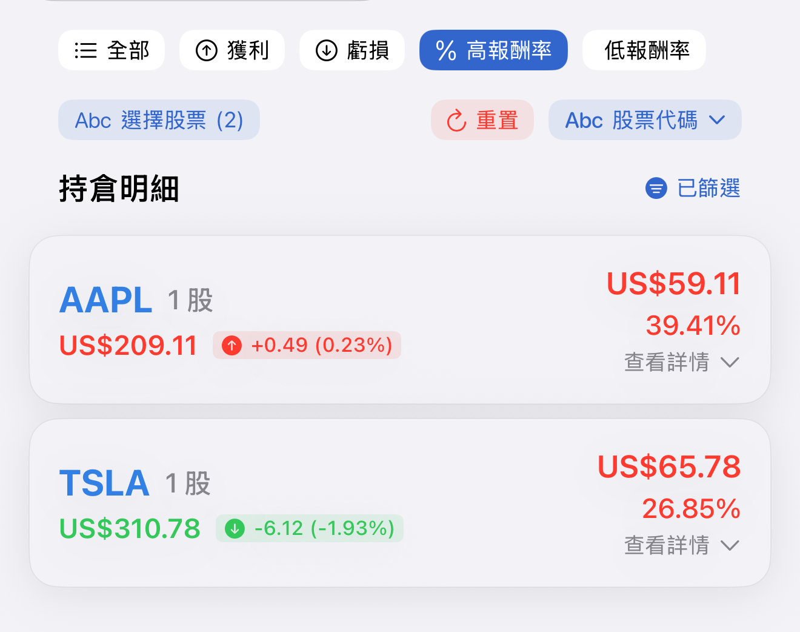Image resolution: width=800 pixels, height=632 pixels.
Task: Open the 股票代碼 dropdown
Action: point(644,120)
